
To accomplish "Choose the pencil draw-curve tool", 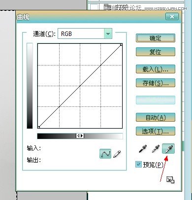I will [117, 154].
